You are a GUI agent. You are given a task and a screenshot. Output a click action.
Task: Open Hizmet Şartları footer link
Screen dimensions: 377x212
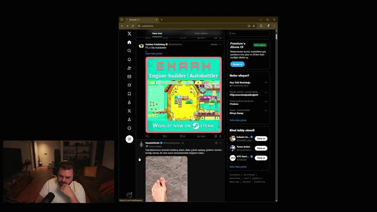pyautogui.click(x=235, y=175)
